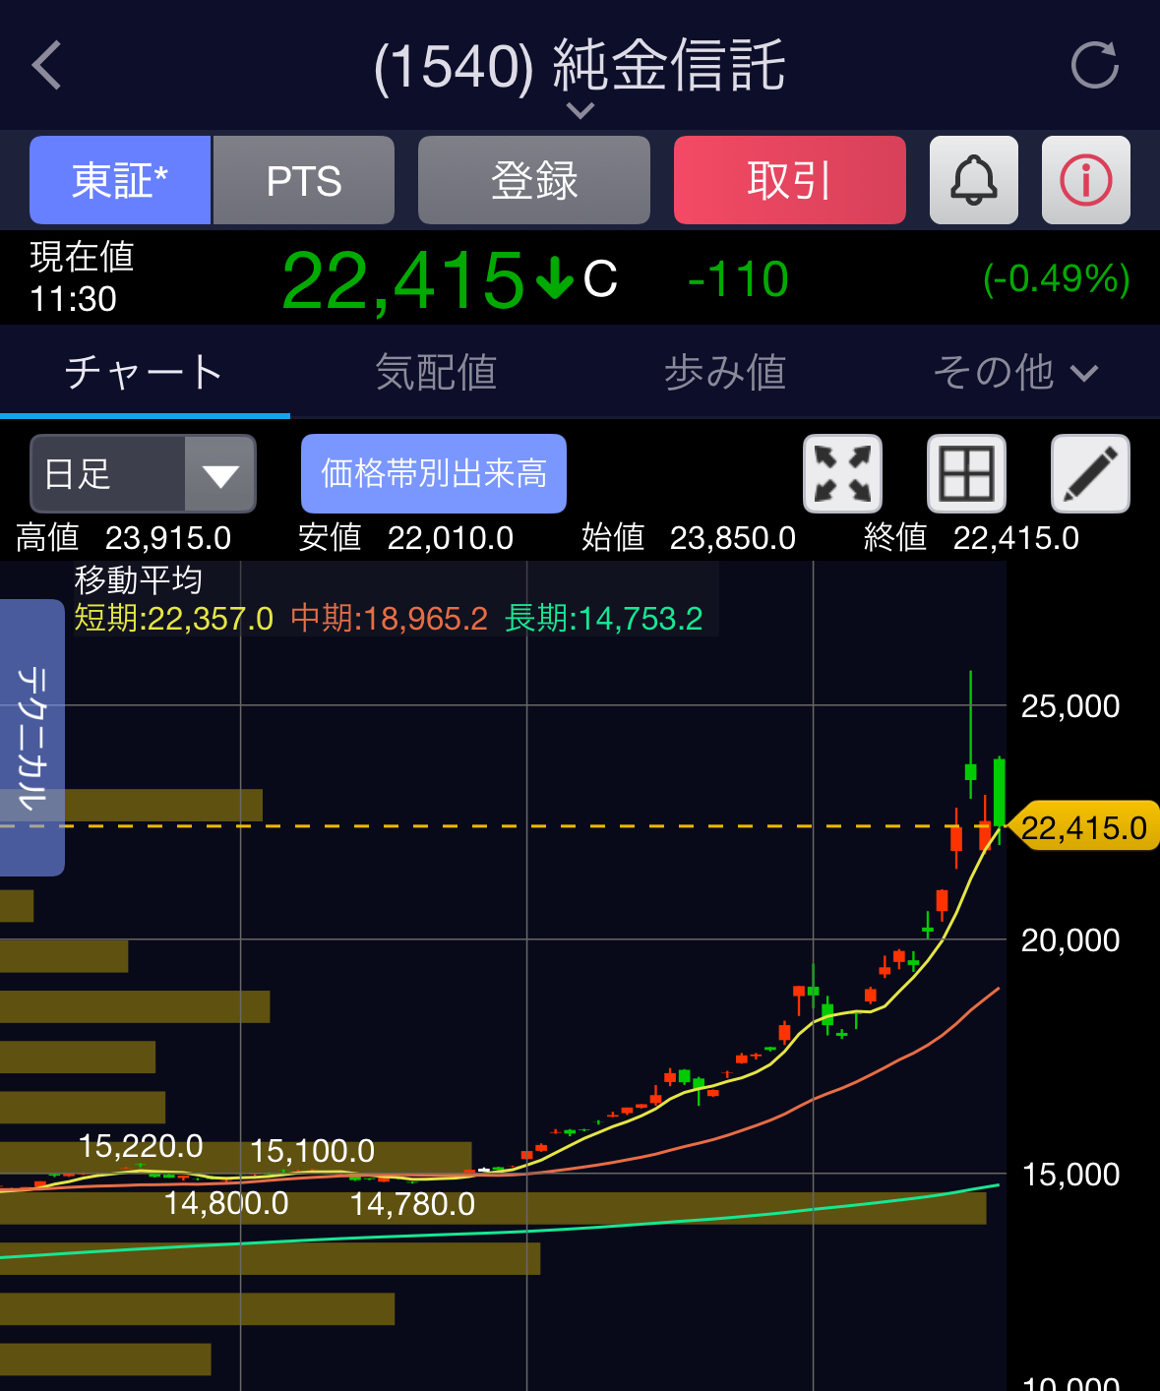Click the 22,415.0 current price marker

[x=1083, y=827]
